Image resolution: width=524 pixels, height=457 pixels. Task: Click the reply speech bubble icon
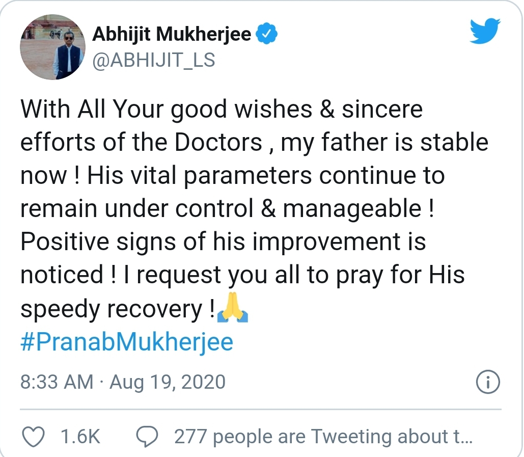pos(147,436)
